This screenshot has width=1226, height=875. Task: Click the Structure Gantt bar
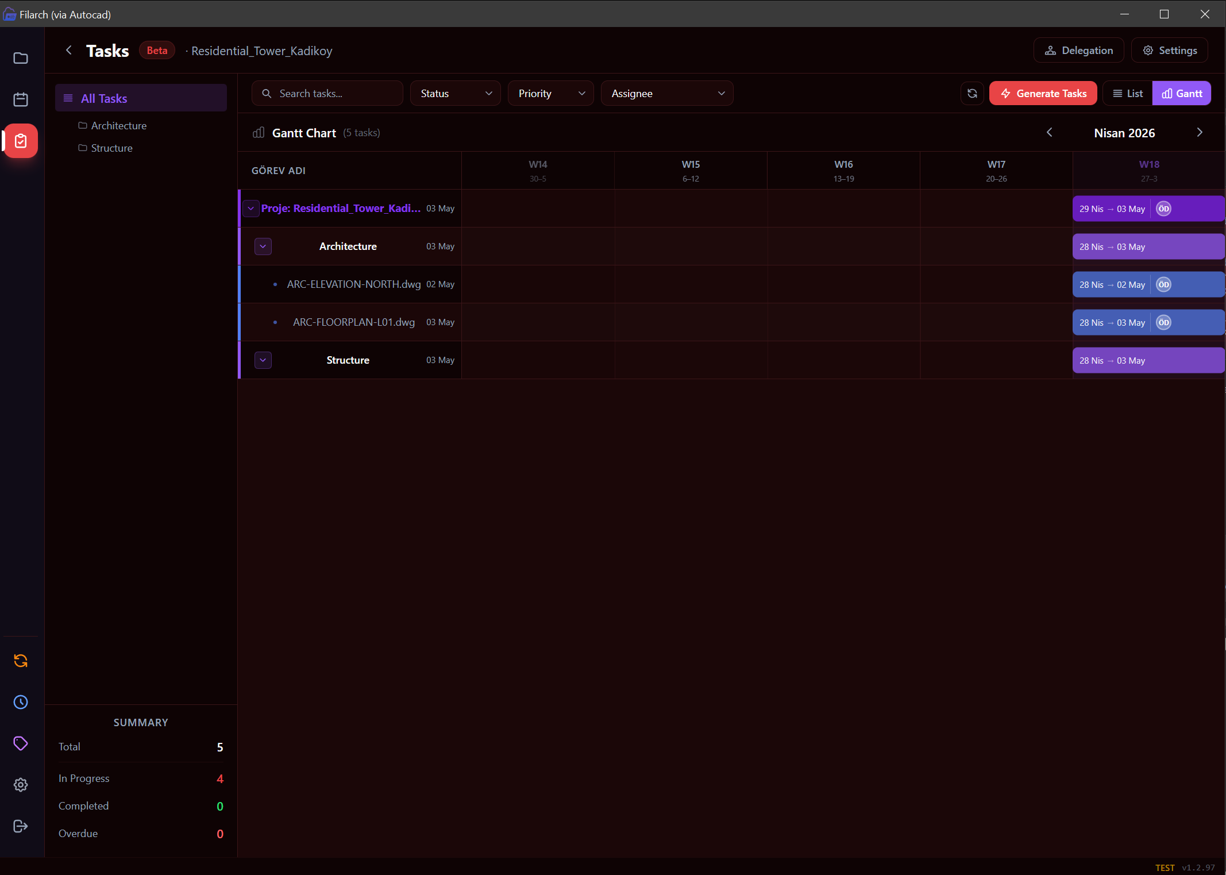[1148, 360]
